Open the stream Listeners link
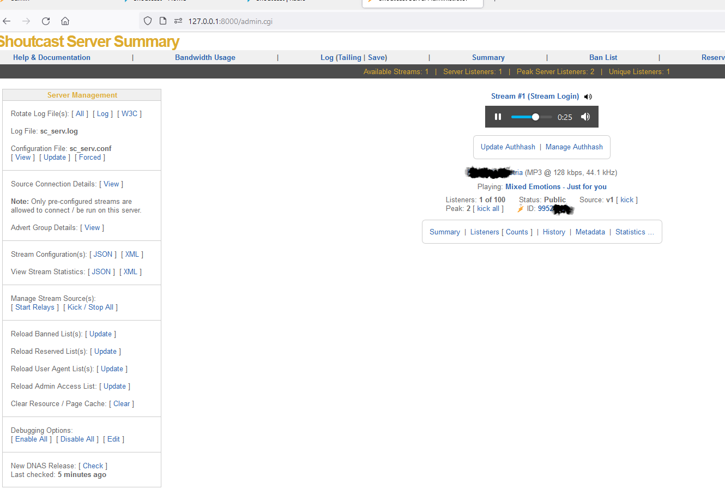The image size is (725, 495). point(485,232)
